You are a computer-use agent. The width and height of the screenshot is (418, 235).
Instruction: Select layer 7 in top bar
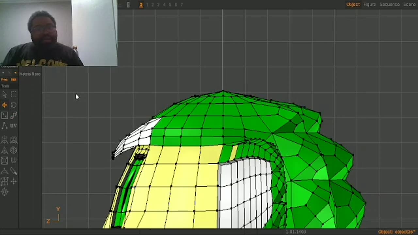pyautogui.click(x=182, y=5)
